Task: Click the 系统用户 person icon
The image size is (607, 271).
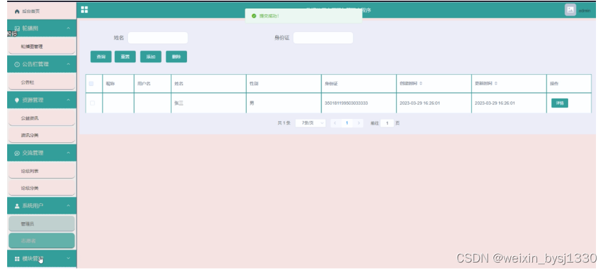Action: coord(17,206)
